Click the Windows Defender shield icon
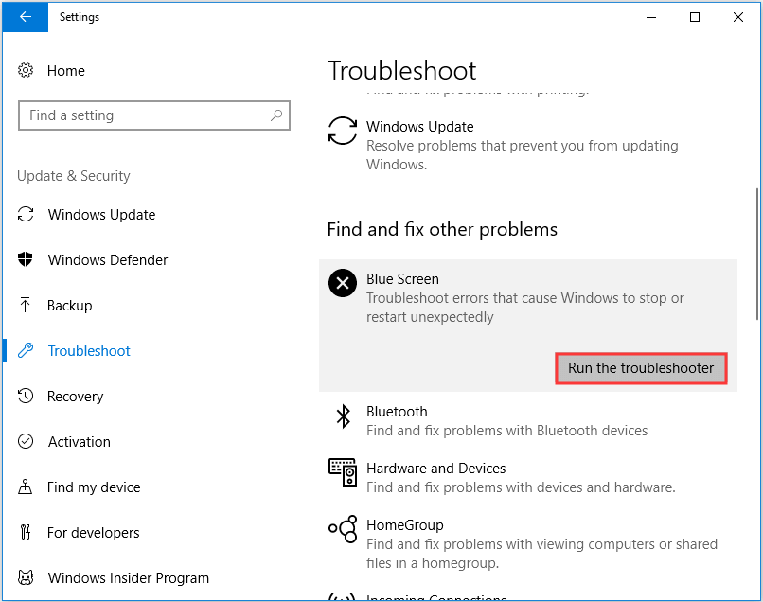Screen dimensions: 763x602 coord(26,260)
